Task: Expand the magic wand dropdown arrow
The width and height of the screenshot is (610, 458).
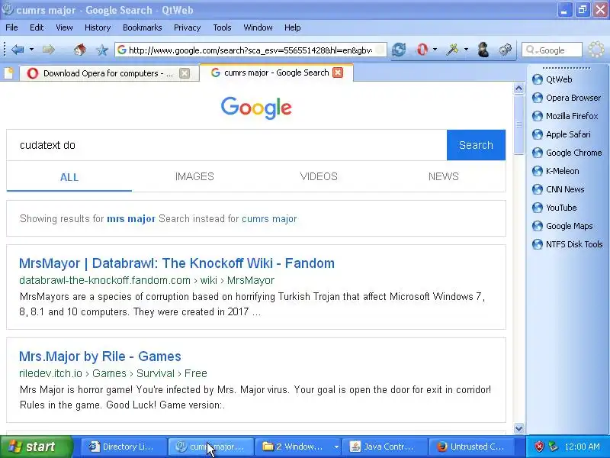Action: [x=466, y=50]
